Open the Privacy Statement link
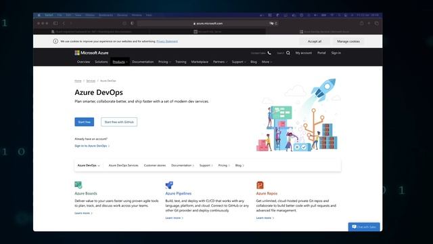This screenshot has width=433, height=244. tap(167, 41)
